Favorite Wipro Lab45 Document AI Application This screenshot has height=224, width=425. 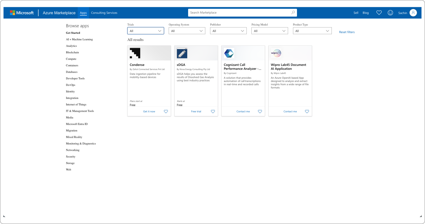click(307, 111)
